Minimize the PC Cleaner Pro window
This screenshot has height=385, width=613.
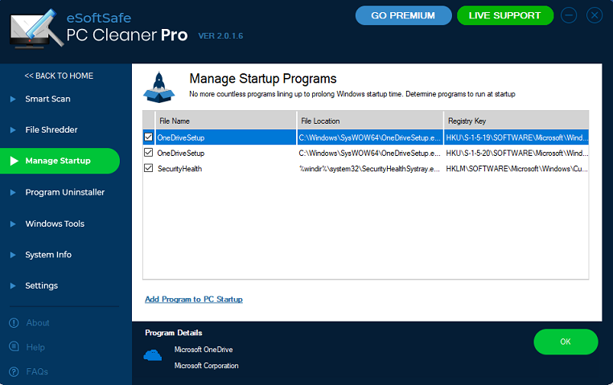click(x=569, y=15)
